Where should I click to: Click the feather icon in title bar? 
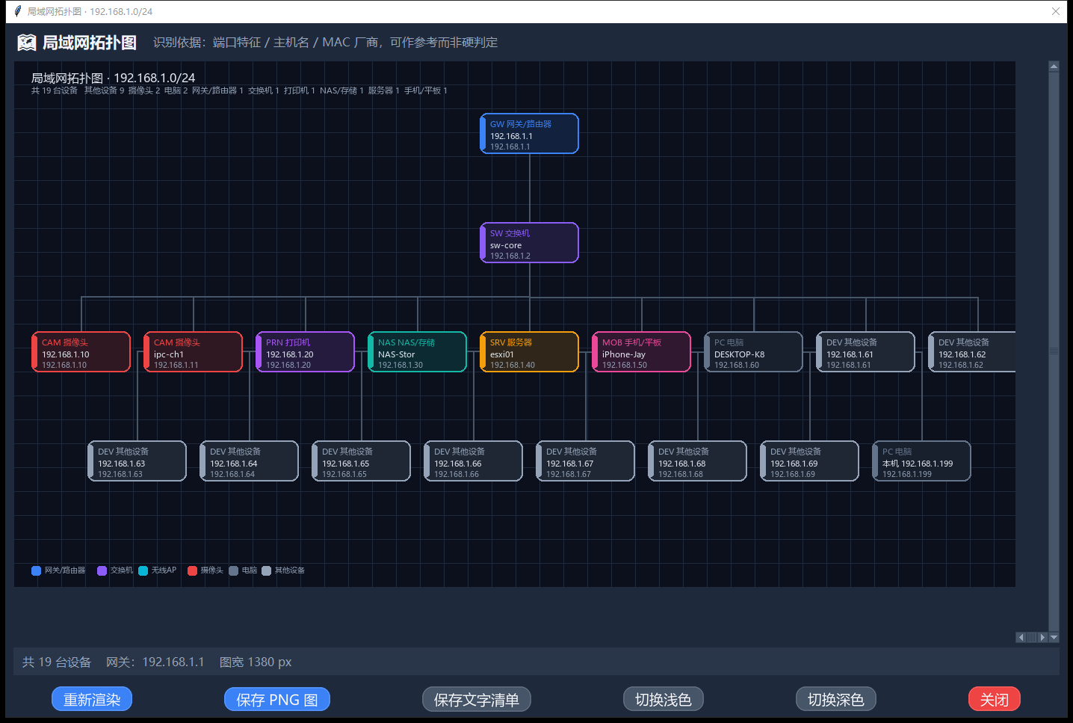click(18, 11)
